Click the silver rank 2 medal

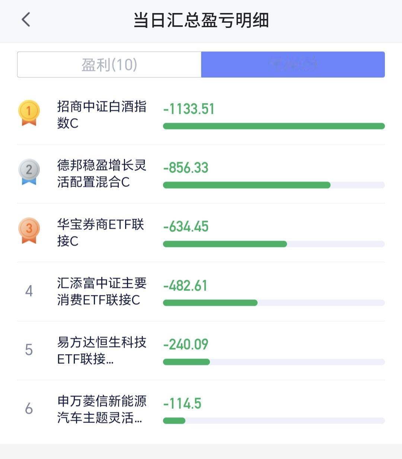coord(29,172)
